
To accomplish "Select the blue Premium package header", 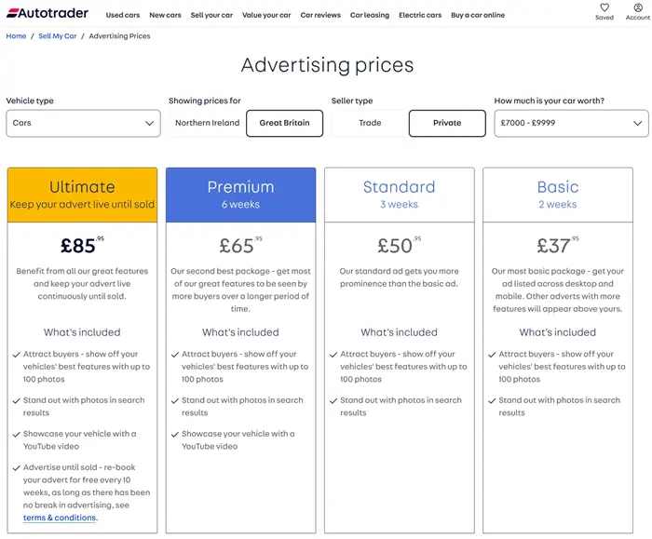I will pyautogui.click(x=240, y=195).
